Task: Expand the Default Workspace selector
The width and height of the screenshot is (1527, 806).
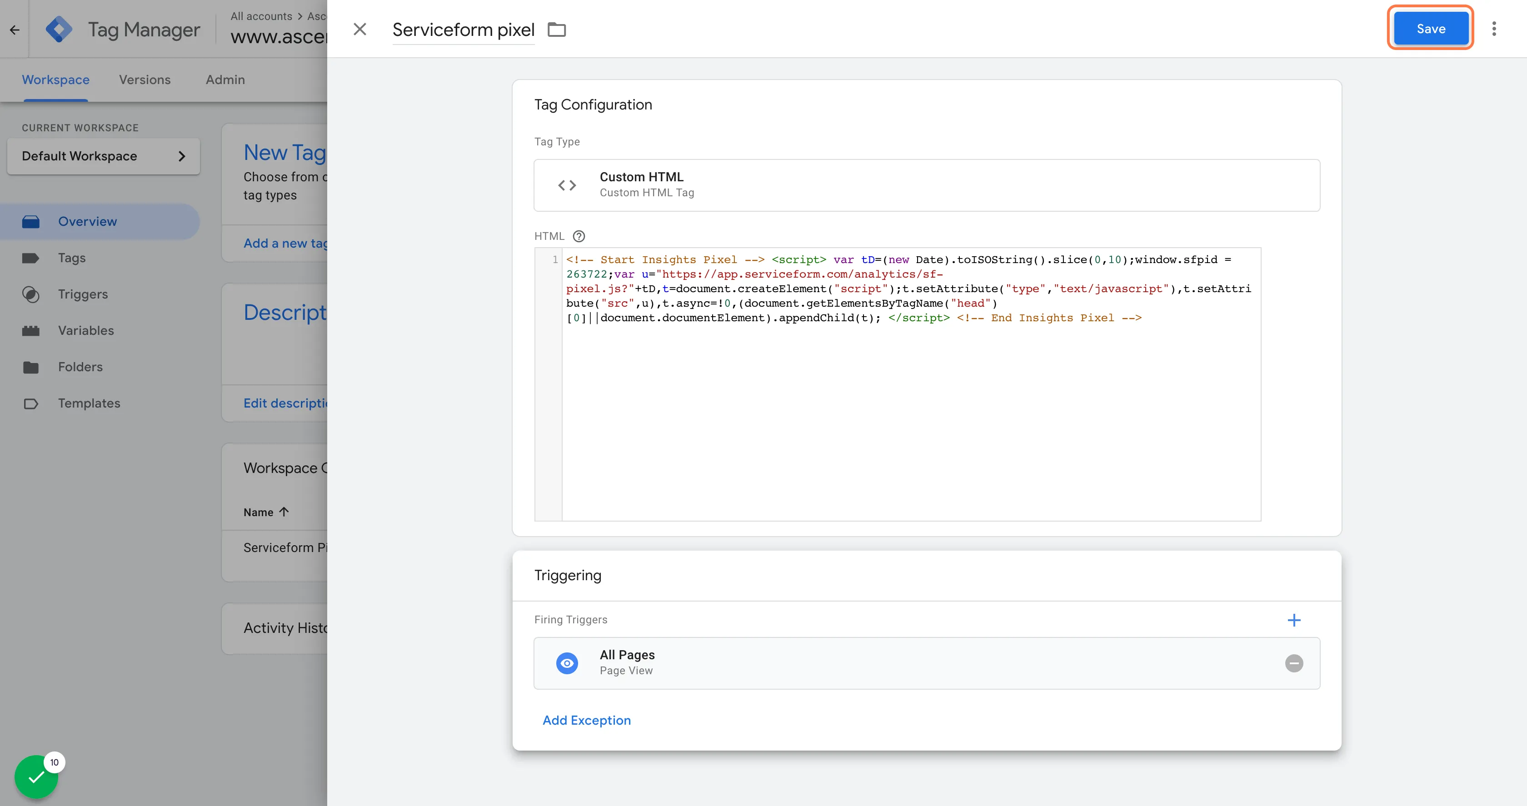Action: pyautogui.click(x=104, y=156)
